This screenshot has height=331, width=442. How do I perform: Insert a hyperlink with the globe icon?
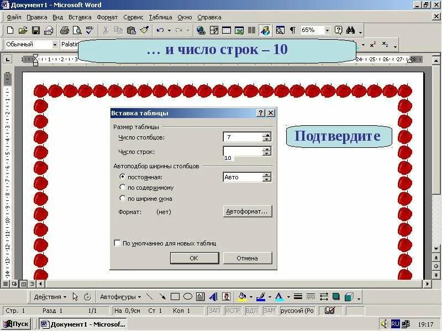pos(201,30)
